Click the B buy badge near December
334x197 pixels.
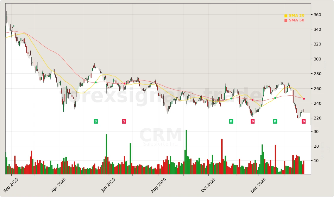click(x=275, y=121)
